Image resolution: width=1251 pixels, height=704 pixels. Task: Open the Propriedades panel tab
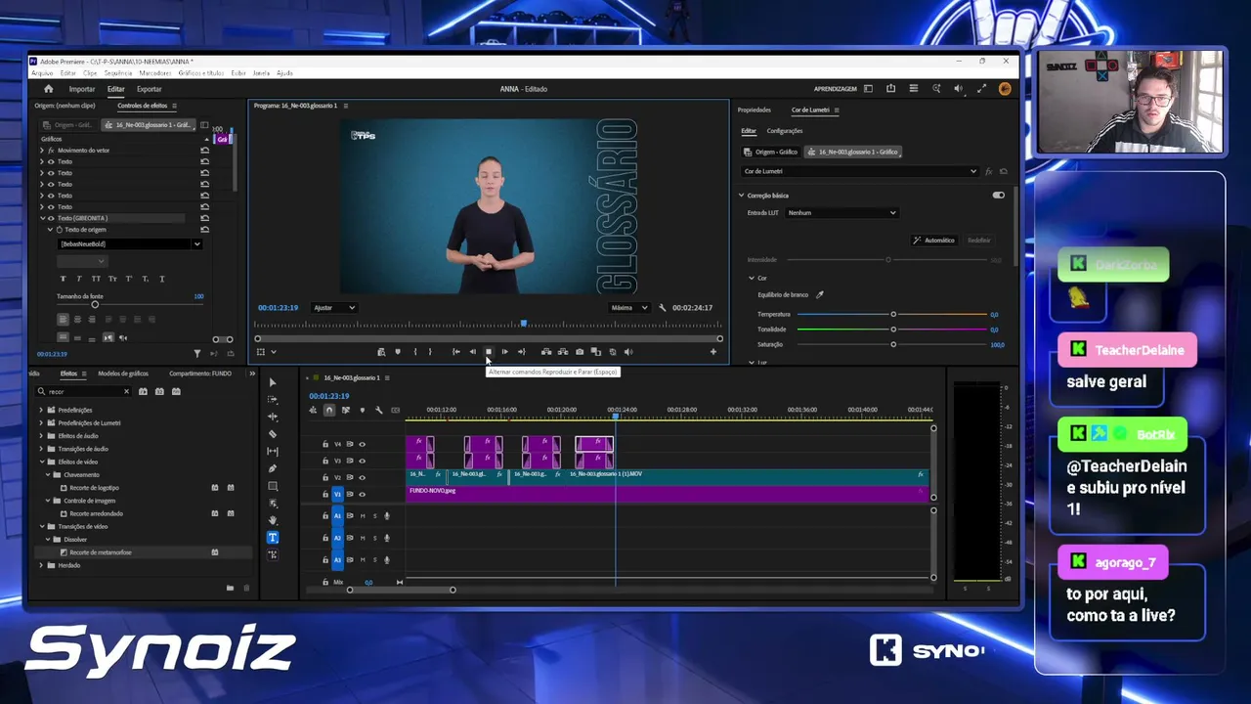point(755,110)
